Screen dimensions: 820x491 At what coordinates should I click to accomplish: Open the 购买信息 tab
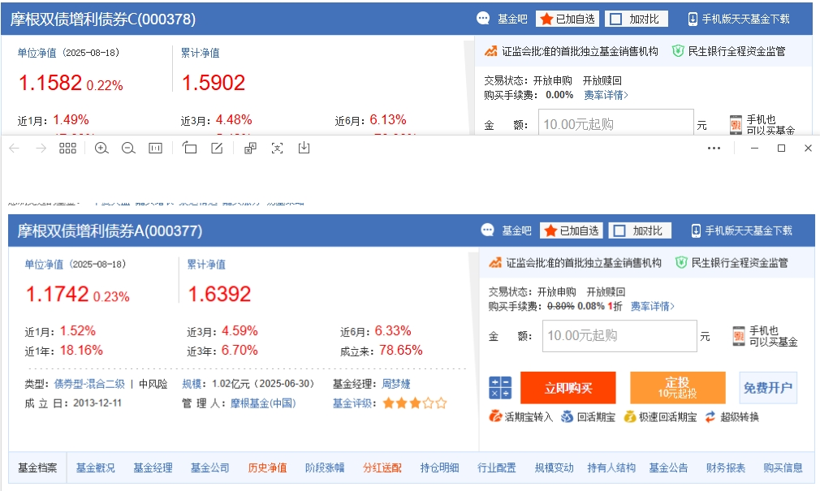[x=783, y=467]
